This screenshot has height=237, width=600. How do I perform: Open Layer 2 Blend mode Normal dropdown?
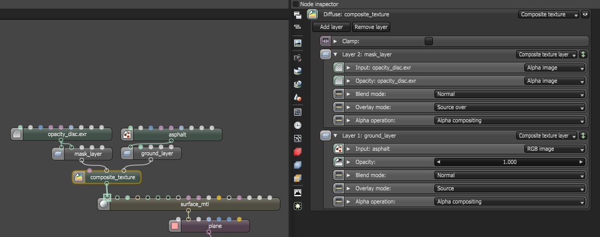pos(510,94)
